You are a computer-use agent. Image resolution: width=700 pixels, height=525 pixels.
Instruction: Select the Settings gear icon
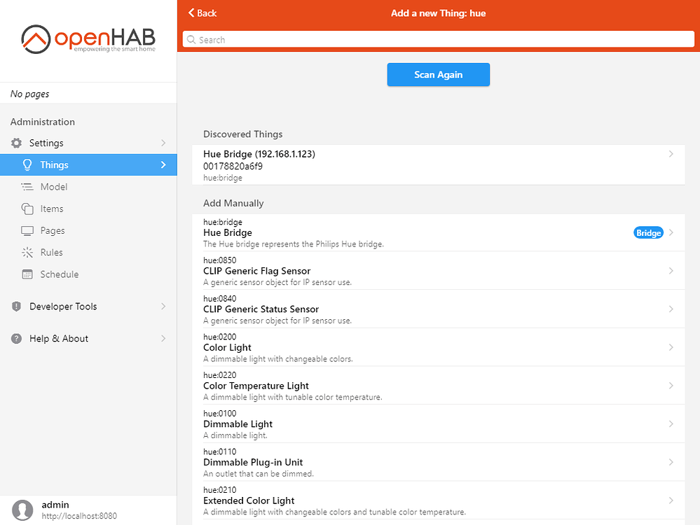(x=15, y=143)
